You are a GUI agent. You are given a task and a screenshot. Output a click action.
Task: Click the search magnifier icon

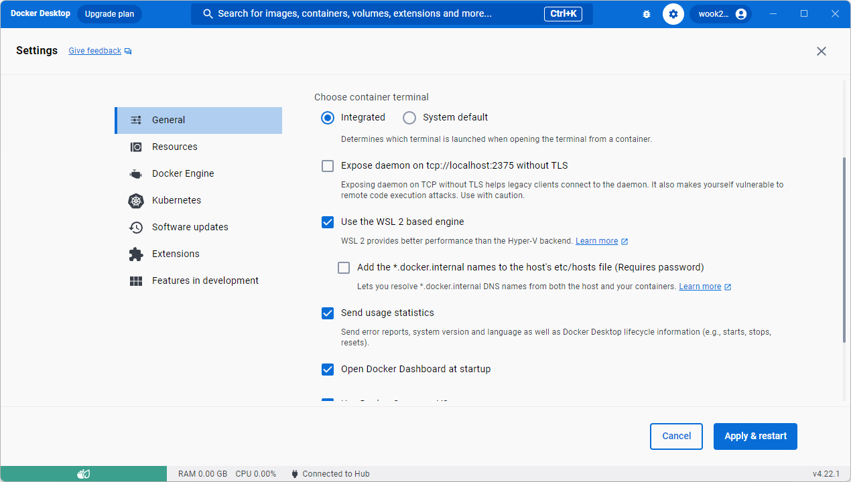tap(208, 14)
